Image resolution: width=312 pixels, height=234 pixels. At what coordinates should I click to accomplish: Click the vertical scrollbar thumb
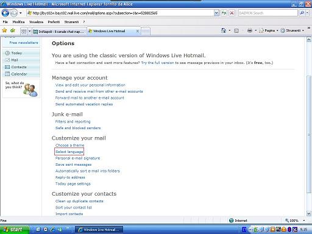[x=309, y=135]
